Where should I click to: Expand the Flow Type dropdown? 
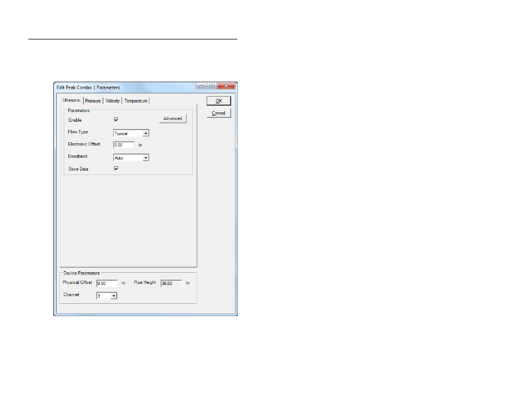(x=146, y=133)
